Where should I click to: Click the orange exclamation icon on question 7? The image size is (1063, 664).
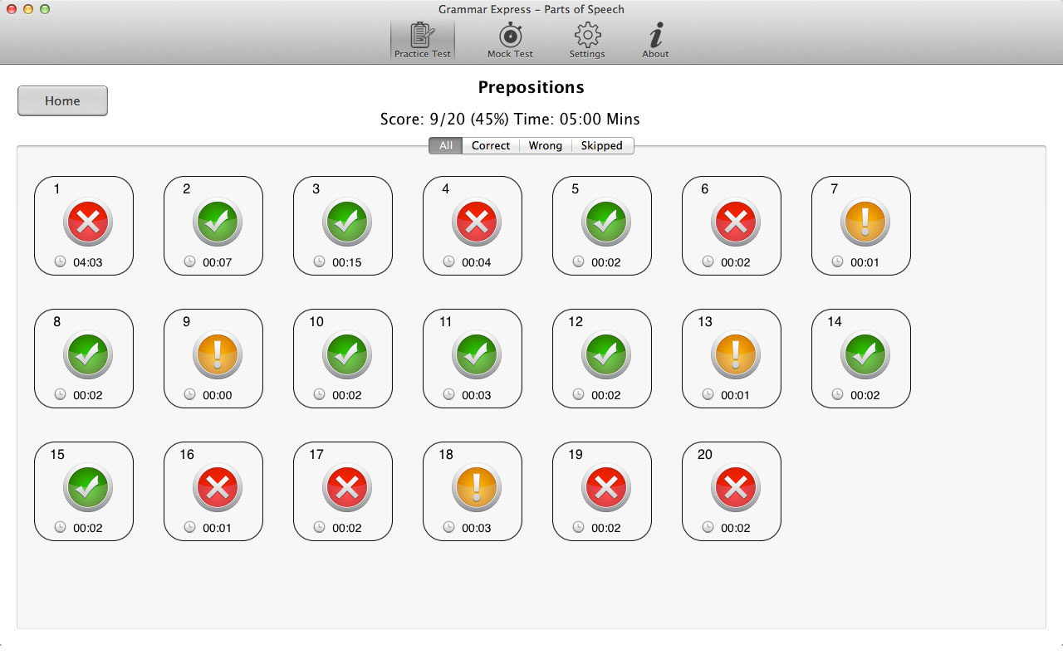(865, 222)
